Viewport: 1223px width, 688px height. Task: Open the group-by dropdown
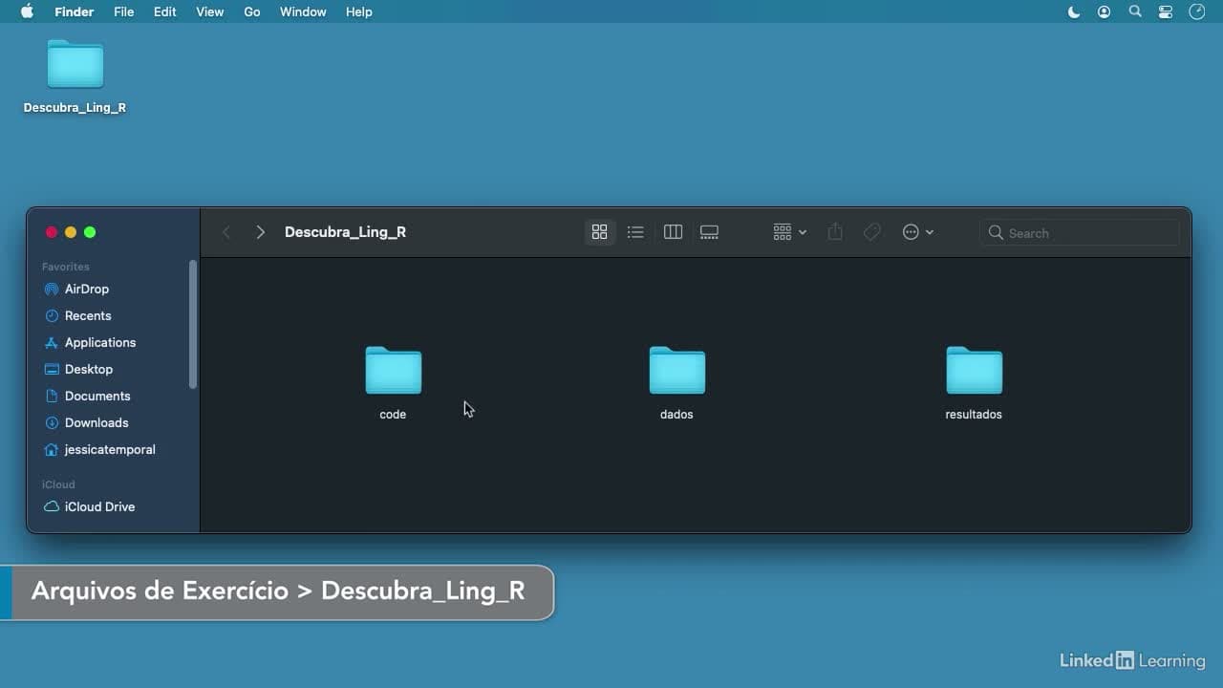pyautogui.click(x=790, y=232)
